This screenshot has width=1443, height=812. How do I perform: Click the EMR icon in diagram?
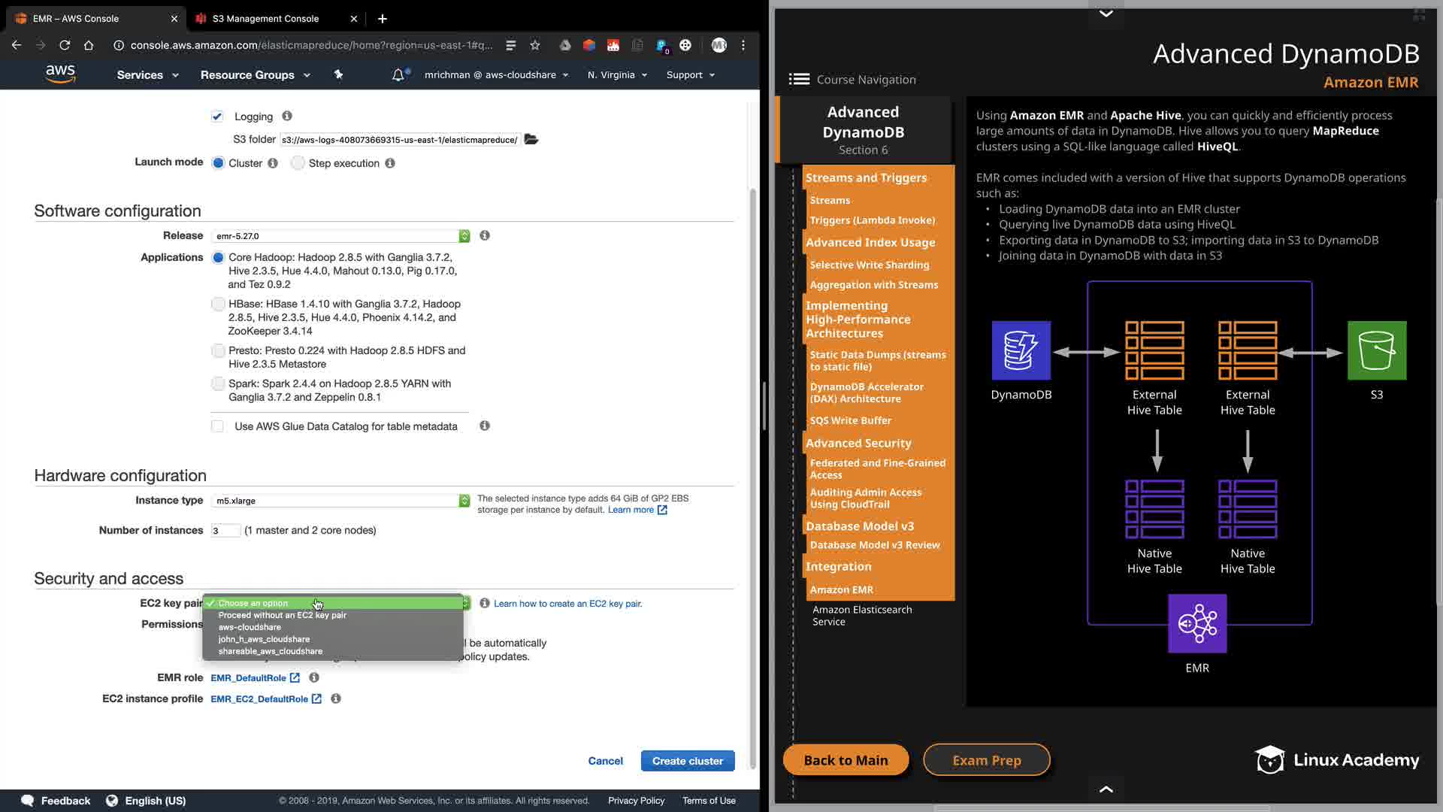tap(1196, 623)
